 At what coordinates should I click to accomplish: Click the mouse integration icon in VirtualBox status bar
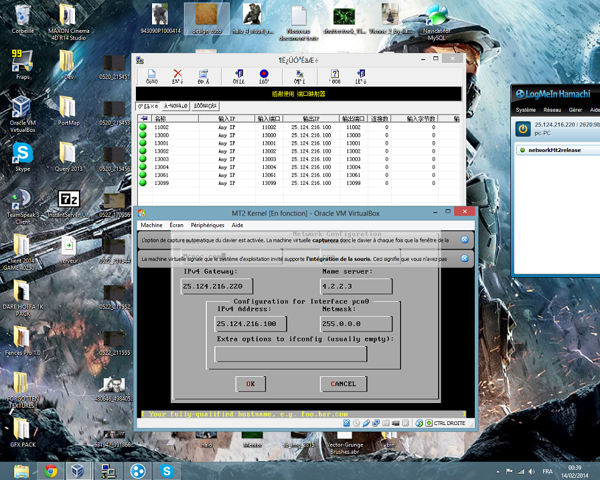pyautogui.click(x=419, y=423)
